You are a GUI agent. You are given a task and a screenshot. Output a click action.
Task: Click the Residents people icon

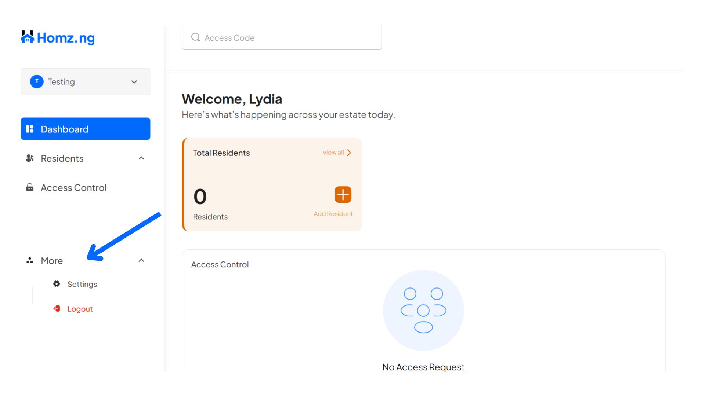coord(30,158)
